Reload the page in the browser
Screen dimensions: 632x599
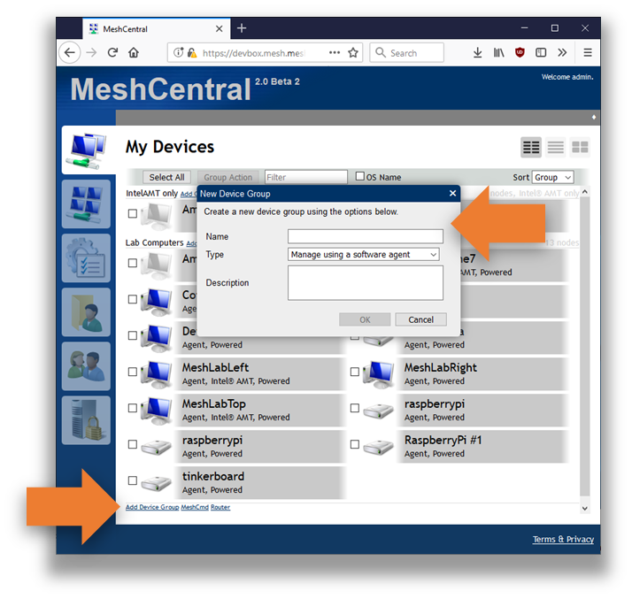coord(112,53)
